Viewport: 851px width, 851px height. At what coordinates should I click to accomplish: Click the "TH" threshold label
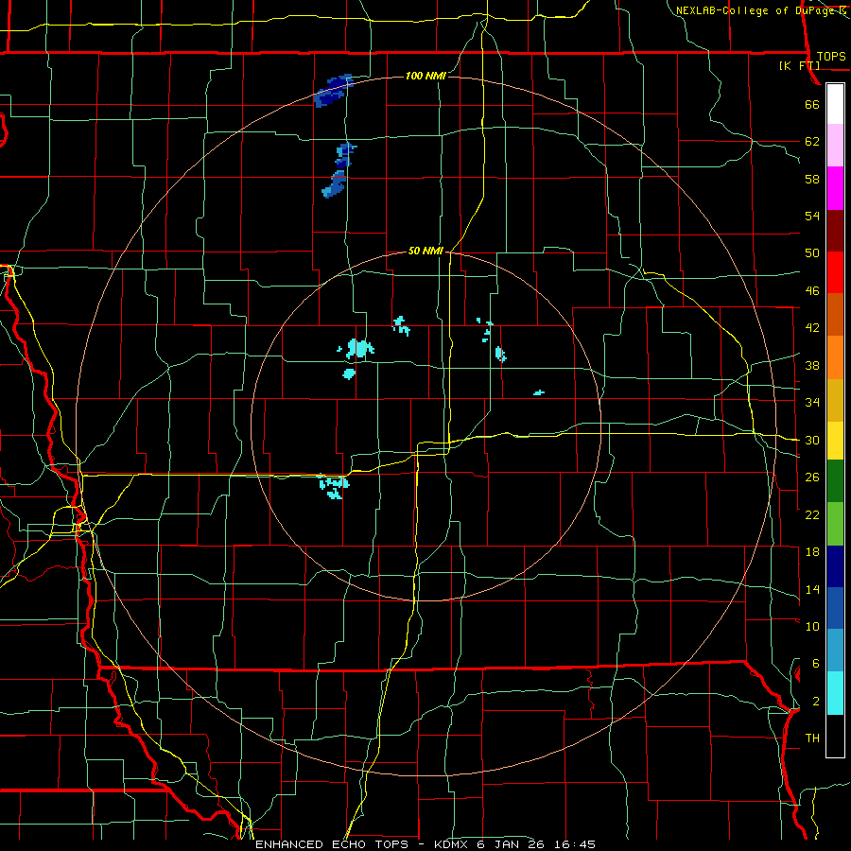[812, 738]
